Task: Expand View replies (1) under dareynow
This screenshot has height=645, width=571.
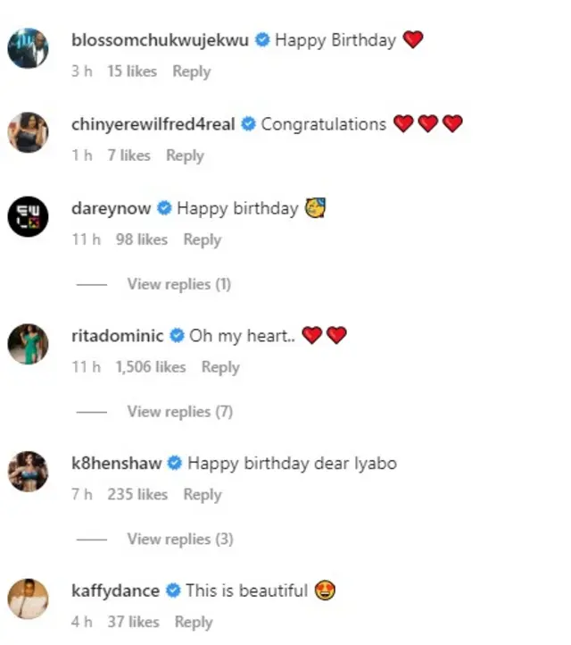Action: [178, 284]
